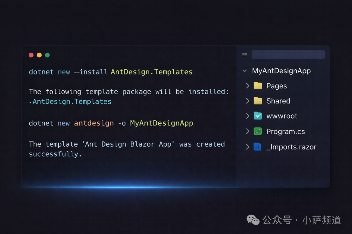Select the MyAntDesignApp project label
The height and width of the screenshot is (234, 352).
[x=281, y=71]
